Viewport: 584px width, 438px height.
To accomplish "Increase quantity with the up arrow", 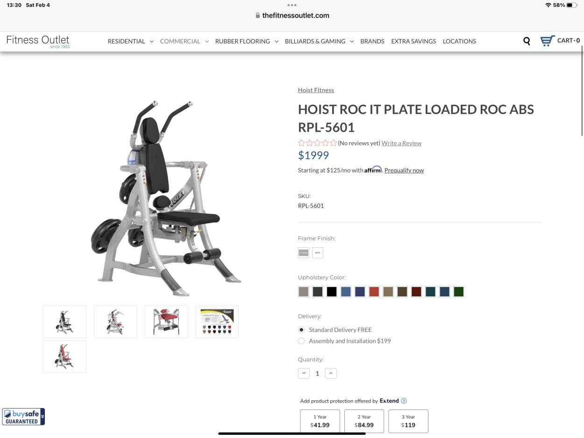I will (x=331, y=373).
